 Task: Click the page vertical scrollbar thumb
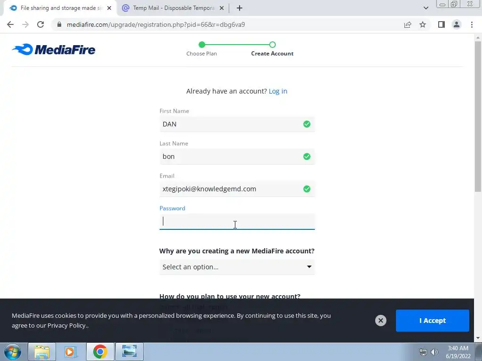pyautogui.click(x=478, y=117)
